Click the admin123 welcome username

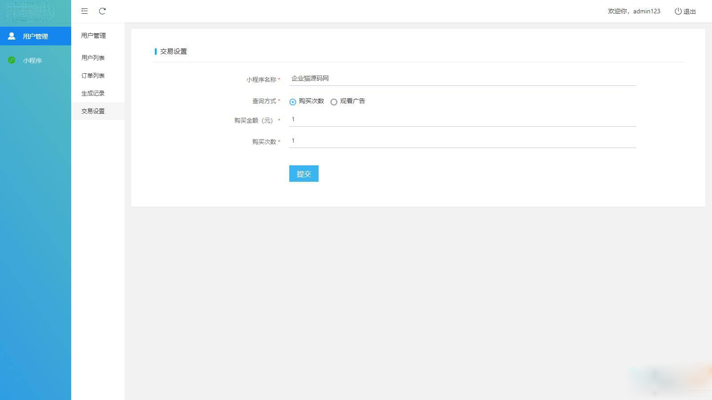[x=647, y=11]
